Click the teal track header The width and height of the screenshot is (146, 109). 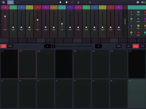point(62,7)
